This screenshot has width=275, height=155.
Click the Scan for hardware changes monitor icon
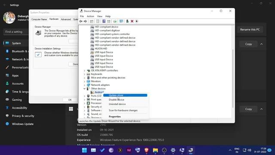point(121,21)
